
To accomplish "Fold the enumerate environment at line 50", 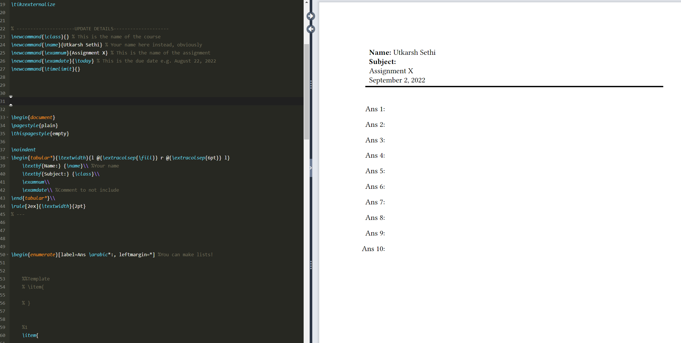I will pyautogui.click(x=7, y=255).
